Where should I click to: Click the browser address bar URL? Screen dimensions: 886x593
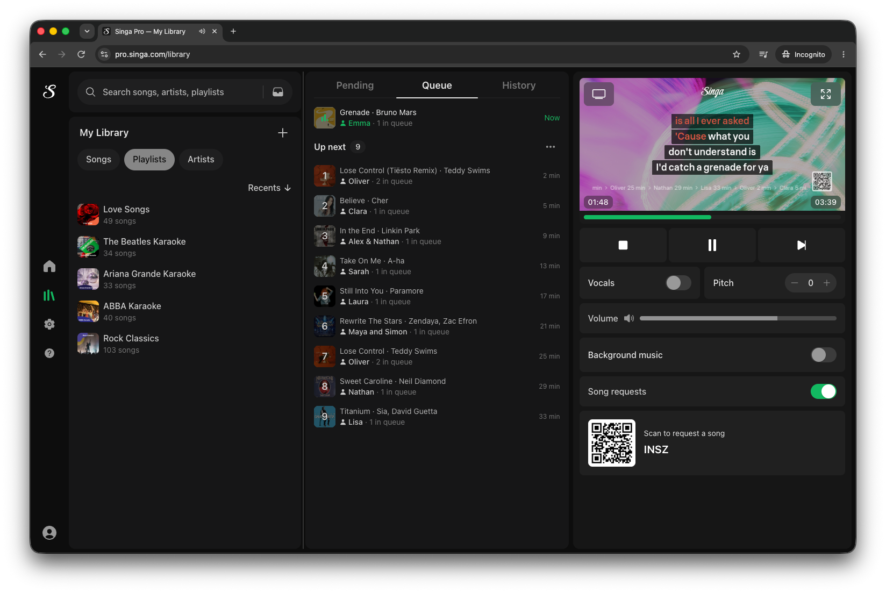coord(153,54)
